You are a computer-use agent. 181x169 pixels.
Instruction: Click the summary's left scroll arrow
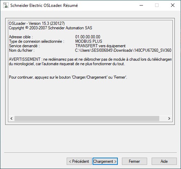(x=11, y=118)
